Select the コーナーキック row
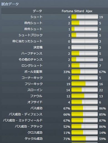 (55, 78)
